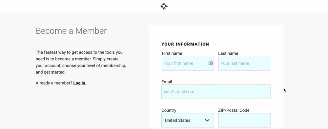The width and height of the screenshot is (328, 129).
Task: Click the "YOUR INFORMATION" section heading
Action: tap(185, 44)
